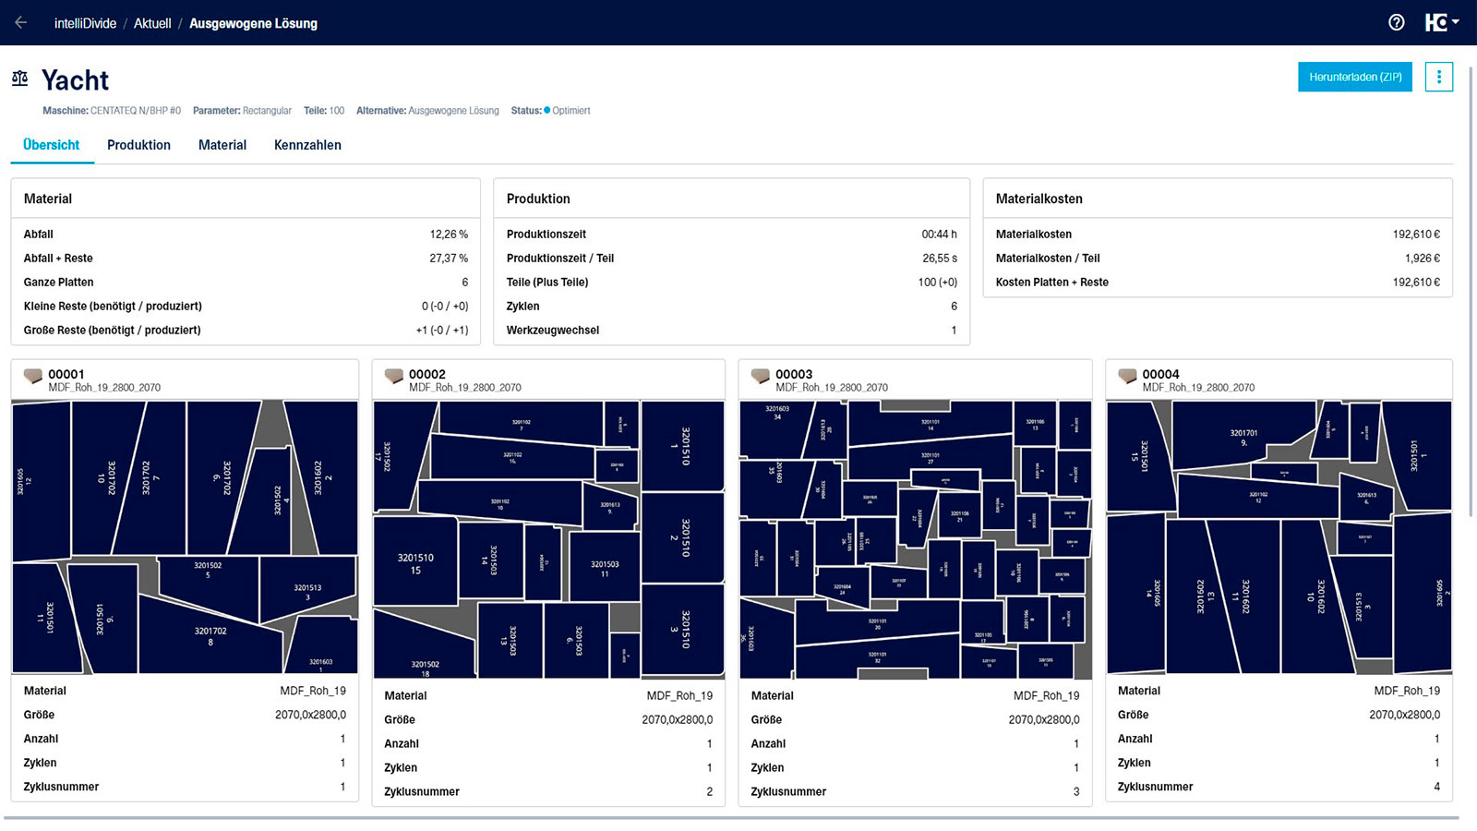
Task: Open cutting pattern preview of plate 00003
Action: [915, 539]
